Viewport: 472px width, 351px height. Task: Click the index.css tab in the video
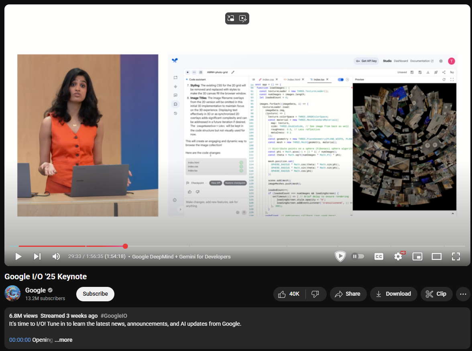point(268,80)
